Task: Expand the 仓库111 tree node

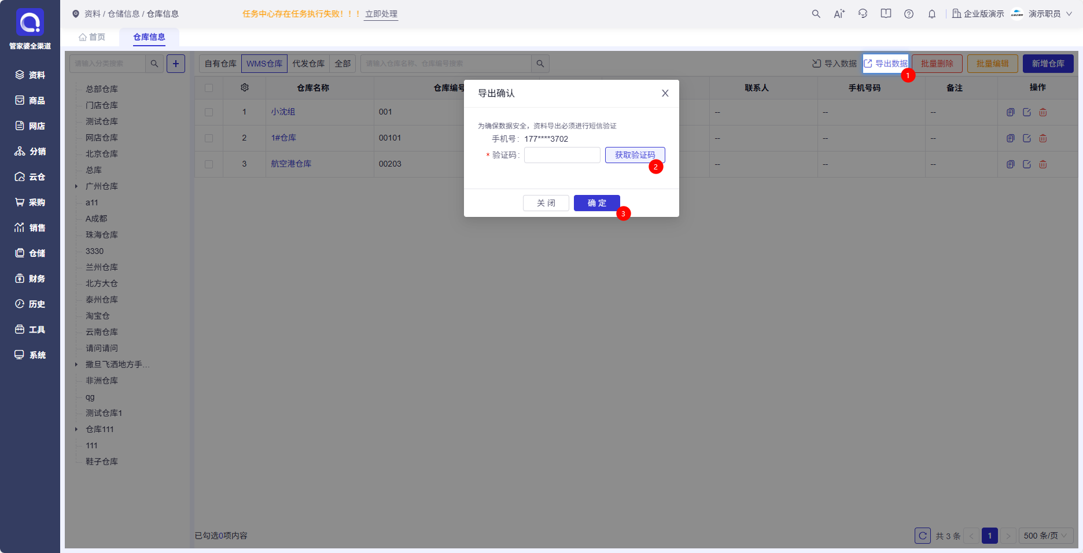Action: point(76,429)
